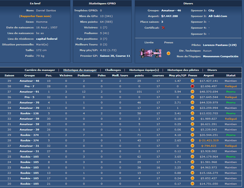Screen dimensions: 244x188
Task: Click the tyre icon in season 21 row
Action: tap(192, 178)
